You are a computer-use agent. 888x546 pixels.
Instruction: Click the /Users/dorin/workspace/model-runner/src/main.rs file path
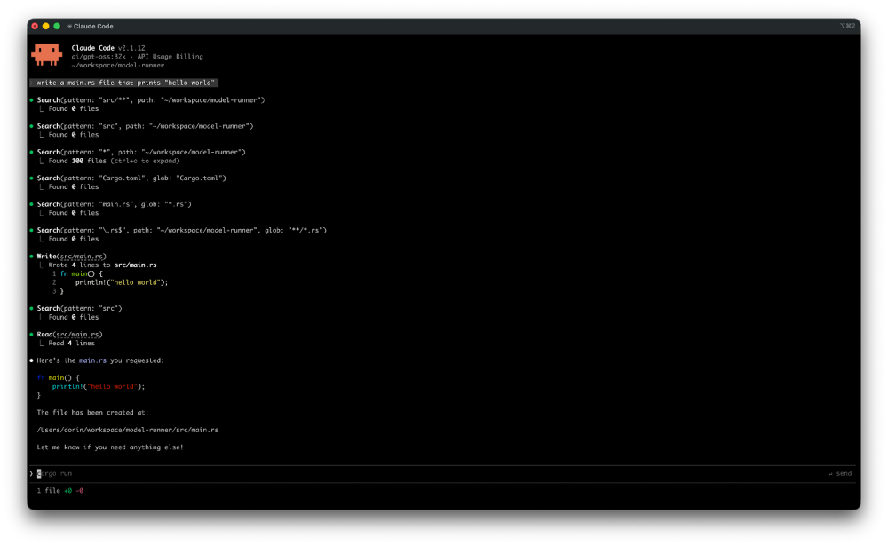click(x=127, y=430)
